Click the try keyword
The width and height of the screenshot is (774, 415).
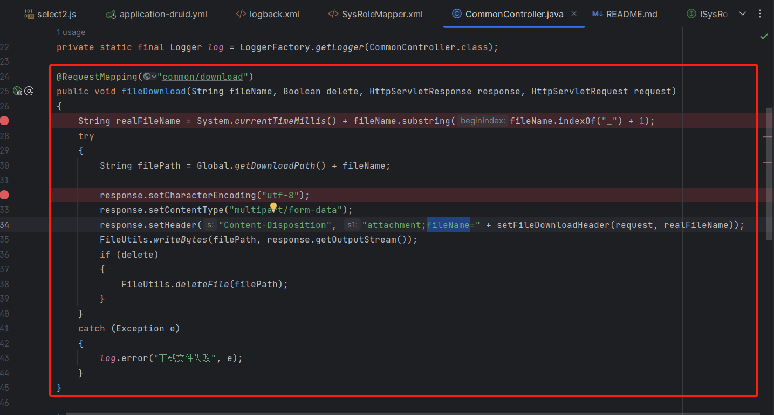coord(86,136)
